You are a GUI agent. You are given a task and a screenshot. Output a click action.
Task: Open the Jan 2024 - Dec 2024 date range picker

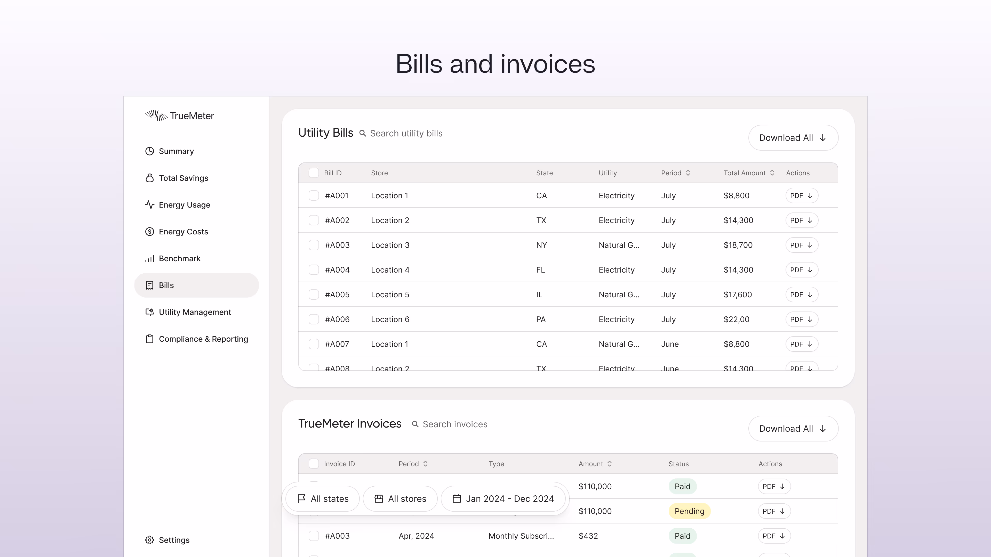[503, 499]
